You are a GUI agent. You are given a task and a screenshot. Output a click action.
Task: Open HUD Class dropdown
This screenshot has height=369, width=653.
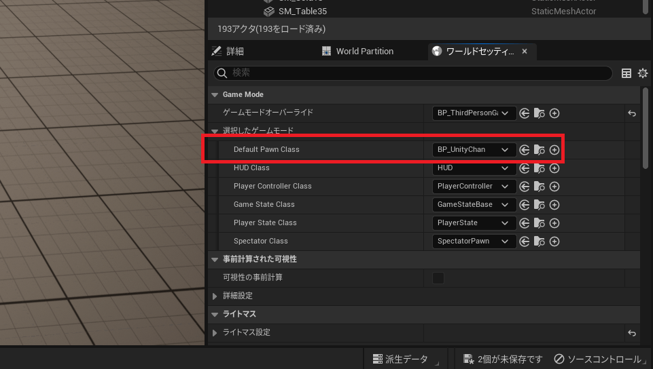point(474,168)
